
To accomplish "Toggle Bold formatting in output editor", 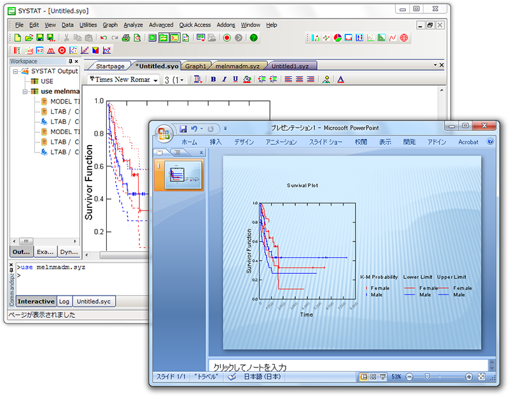I will [213, 79].
